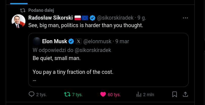Screen dimensions: 205x105
Task: Click the @sikorskiradek handle in header
Action: (115, 18)
